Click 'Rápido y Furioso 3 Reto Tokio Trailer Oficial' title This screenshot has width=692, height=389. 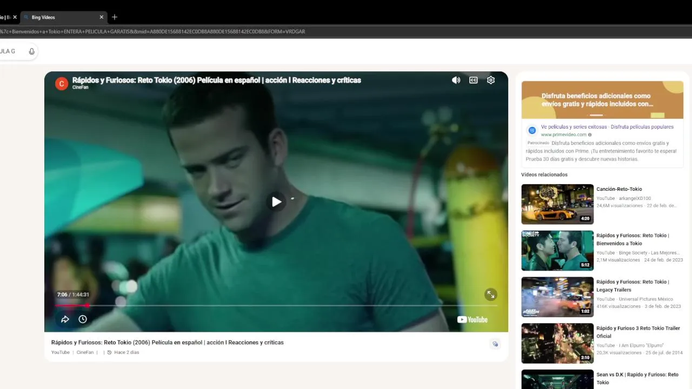pyautogui.click(x=638, y=332)
